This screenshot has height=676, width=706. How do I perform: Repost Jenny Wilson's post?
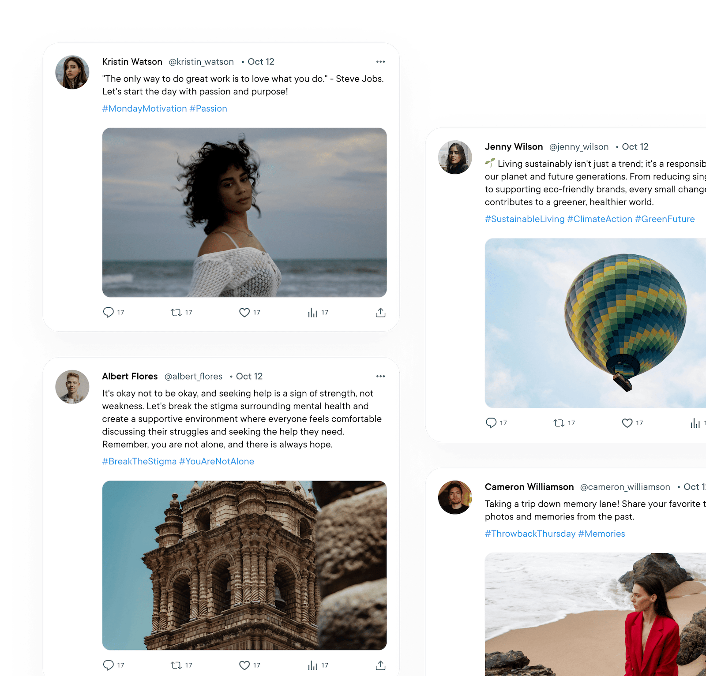559,423
